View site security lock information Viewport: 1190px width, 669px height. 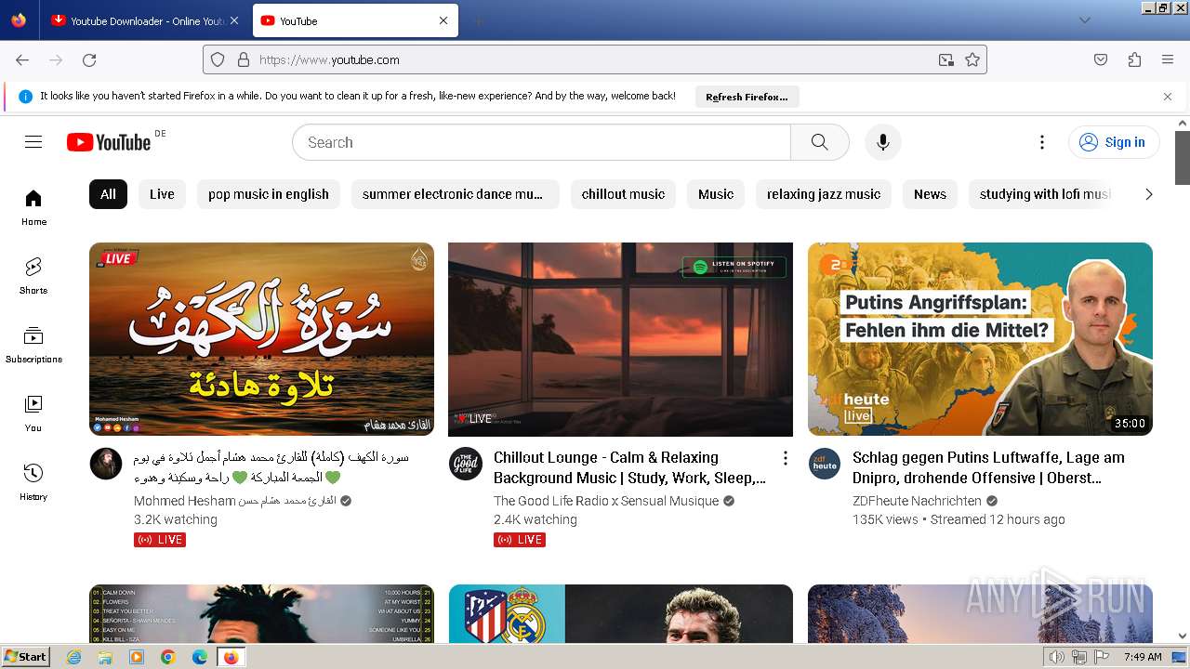244,59
